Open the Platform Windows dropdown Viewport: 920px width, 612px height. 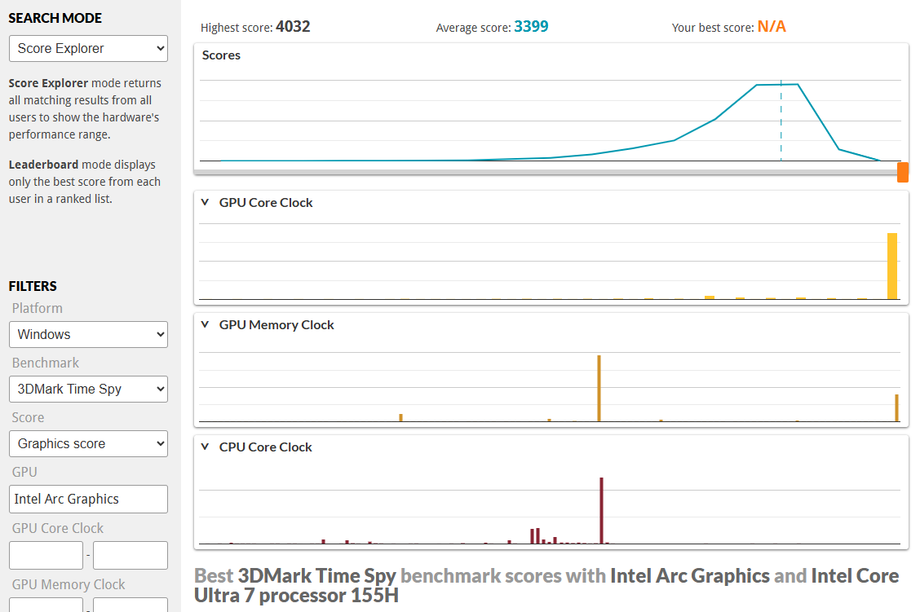pyautogui.click(x=88, y=334)
